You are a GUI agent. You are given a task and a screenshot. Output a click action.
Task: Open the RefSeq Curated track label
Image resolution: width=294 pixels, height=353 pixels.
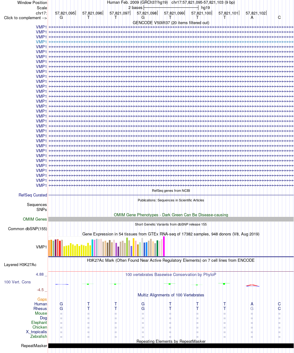[33, 195]
